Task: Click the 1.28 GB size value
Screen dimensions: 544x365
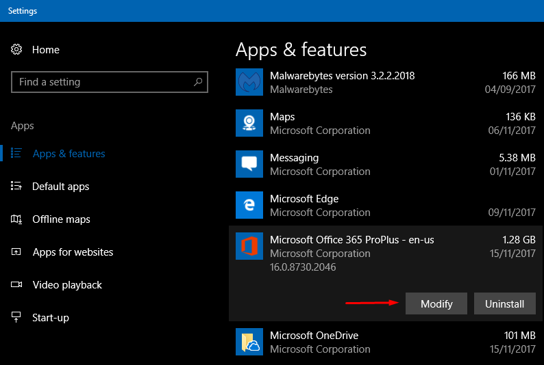Action: 519,240
